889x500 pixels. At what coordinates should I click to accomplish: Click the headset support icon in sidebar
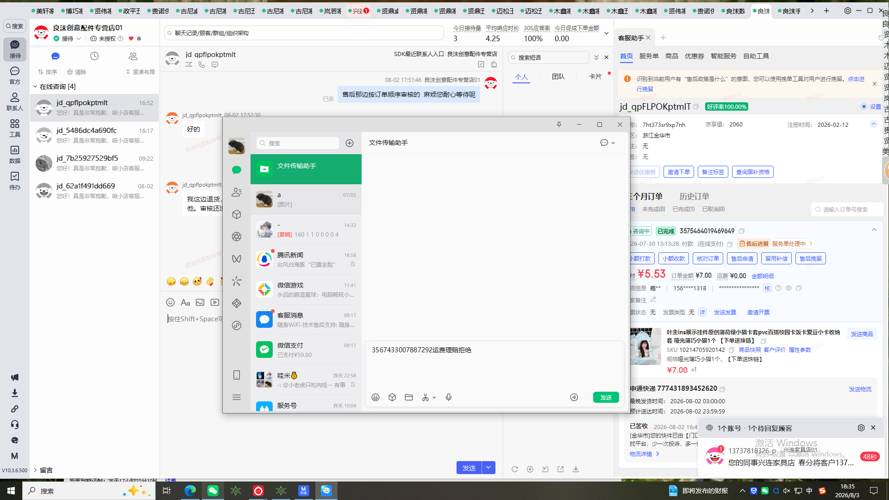coord(15,425)
